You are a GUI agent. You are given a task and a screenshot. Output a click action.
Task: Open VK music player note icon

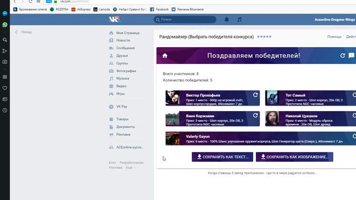pyautogui.click(x=239, y=19)
